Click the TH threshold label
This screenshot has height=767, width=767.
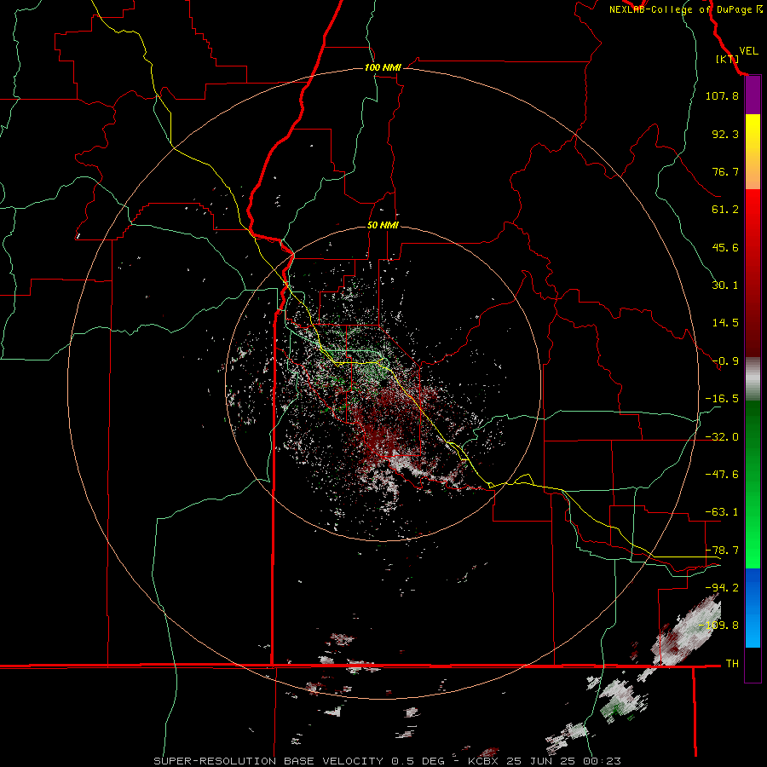coord(732,664)
